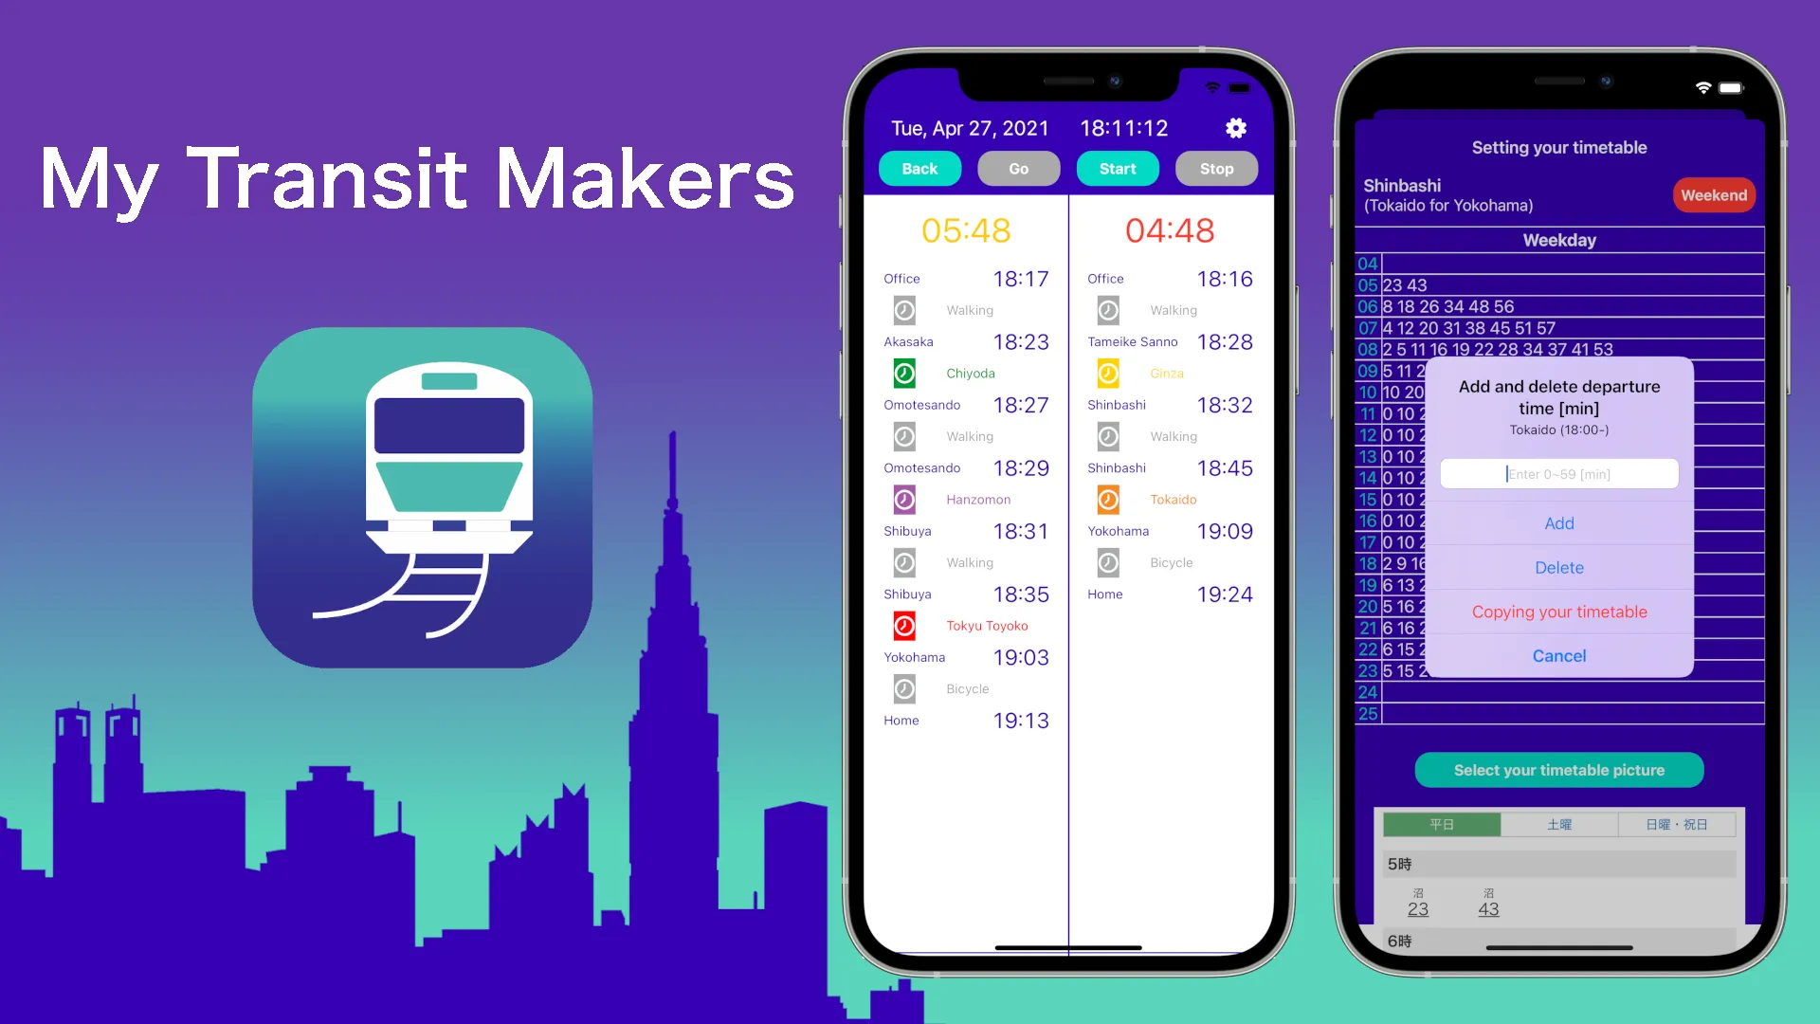Click Select your timetable picture button
Image resolution: width=1820 pixels, height=1024 pixels.
coord(1558,769)
